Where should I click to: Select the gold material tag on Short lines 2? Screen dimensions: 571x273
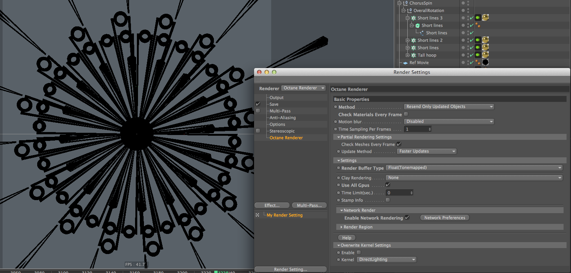[485, 40]
